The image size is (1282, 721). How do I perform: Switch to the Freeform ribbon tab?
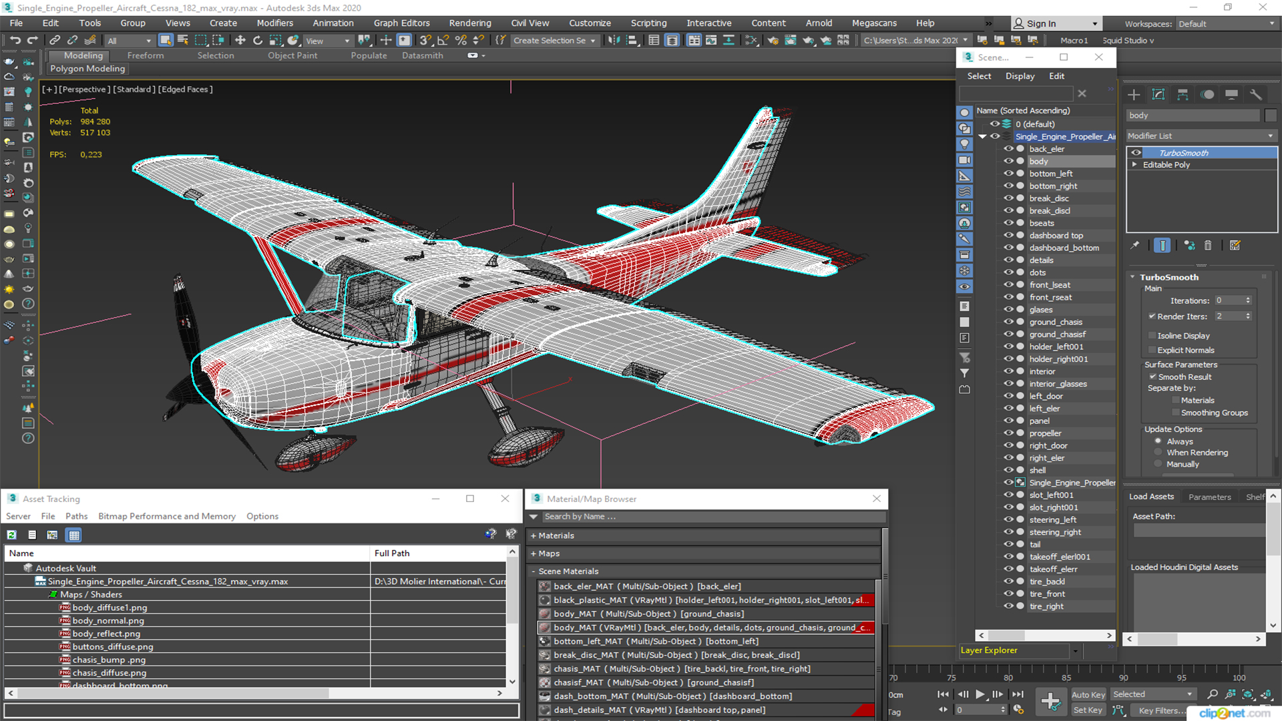coord(145,55)
